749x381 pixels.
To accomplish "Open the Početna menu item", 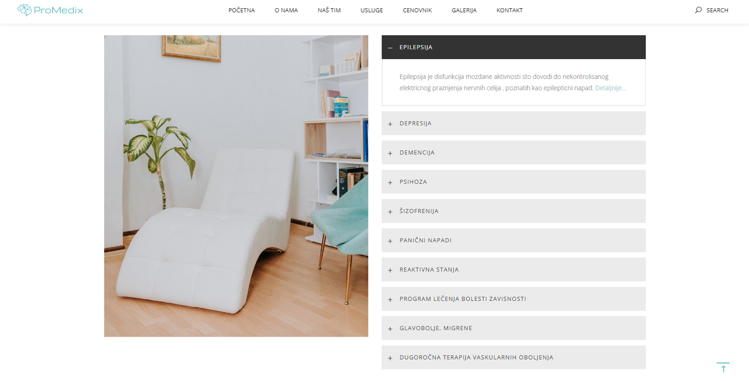I will [242, 10].
